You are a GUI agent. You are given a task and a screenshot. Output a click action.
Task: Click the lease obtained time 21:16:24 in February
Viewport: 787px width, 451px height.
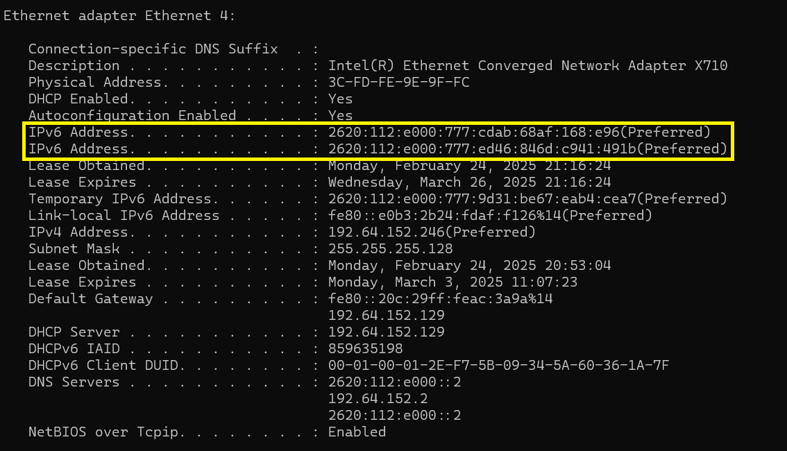click(x=469, y=166)
